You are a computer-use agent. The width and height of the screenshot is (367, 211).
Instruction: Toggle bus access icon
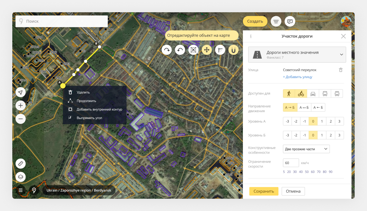(x=325, y=94)
